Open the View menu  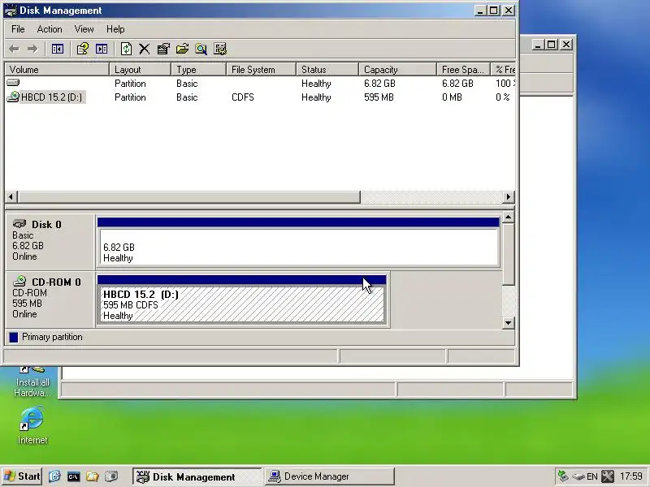84,29
